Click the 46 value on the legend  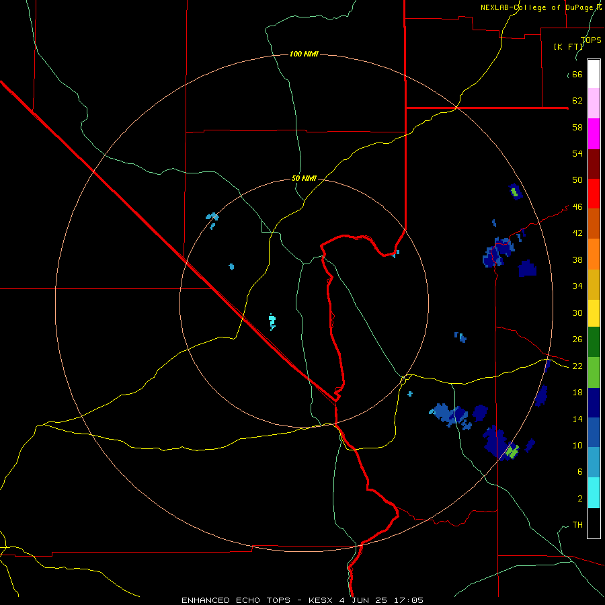pos(577,207)
